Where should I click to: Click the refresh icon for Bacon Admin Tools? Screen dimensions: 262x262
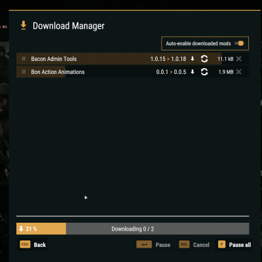[x=204, y=59]
